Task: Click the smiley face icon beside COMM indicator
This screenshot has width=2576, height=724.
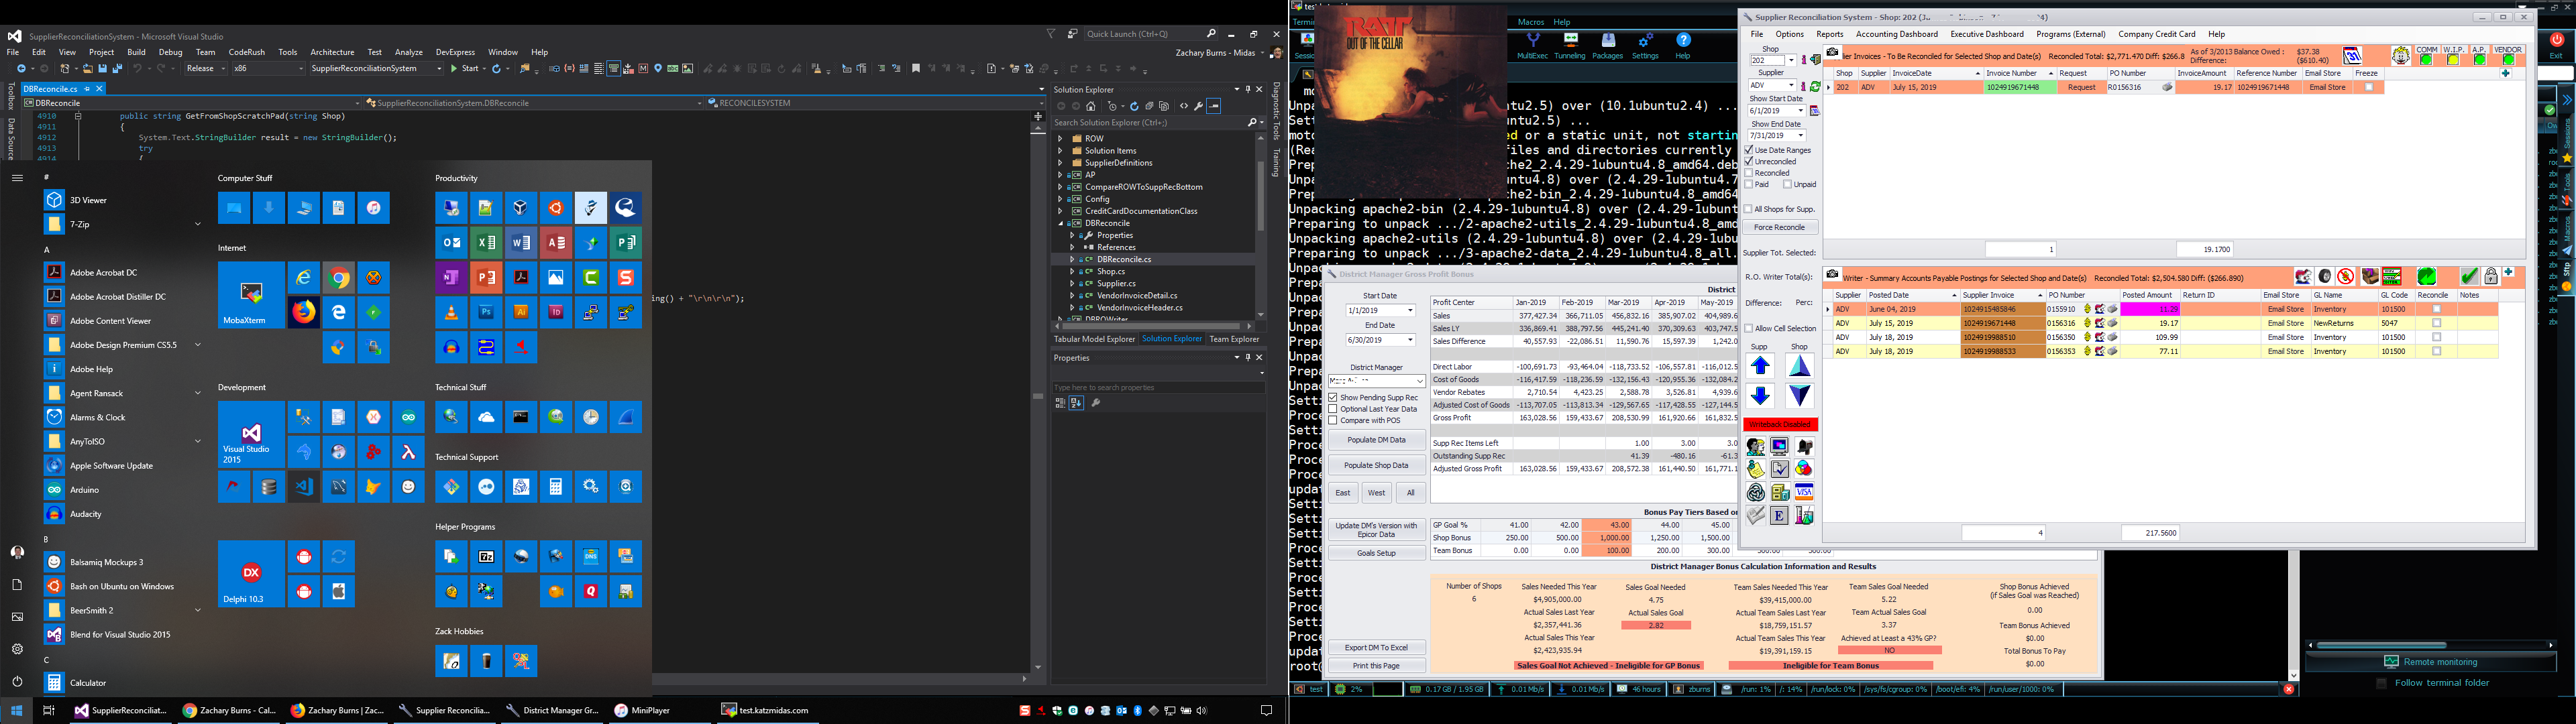Action: (x=2400, y=56)
